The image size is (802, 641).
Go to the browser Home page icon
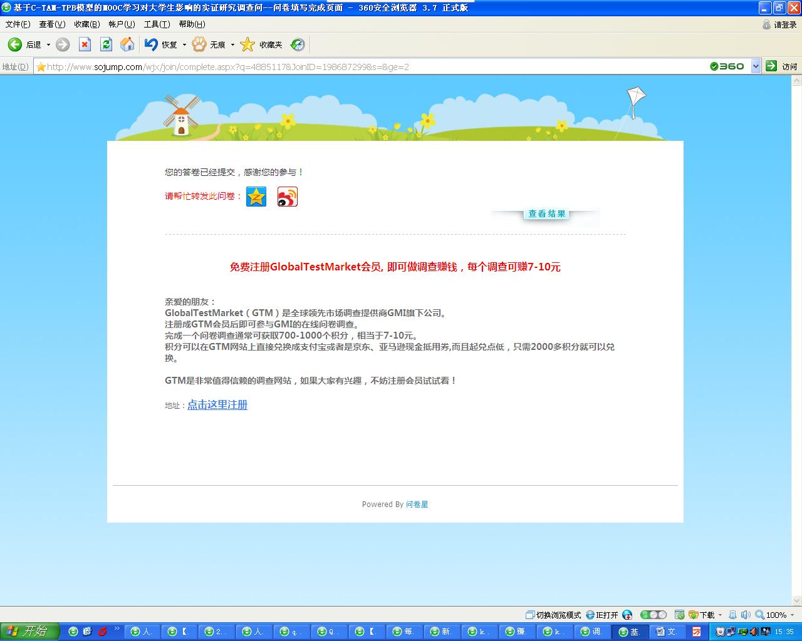pos(127,44)
